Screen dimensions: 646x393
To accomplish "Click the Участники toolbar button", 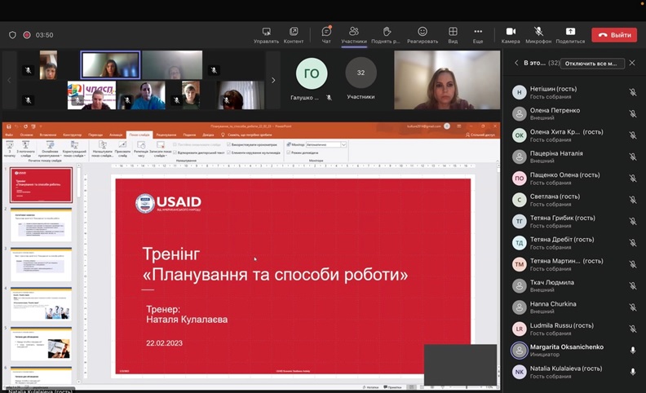I will [x=353, y=35].
